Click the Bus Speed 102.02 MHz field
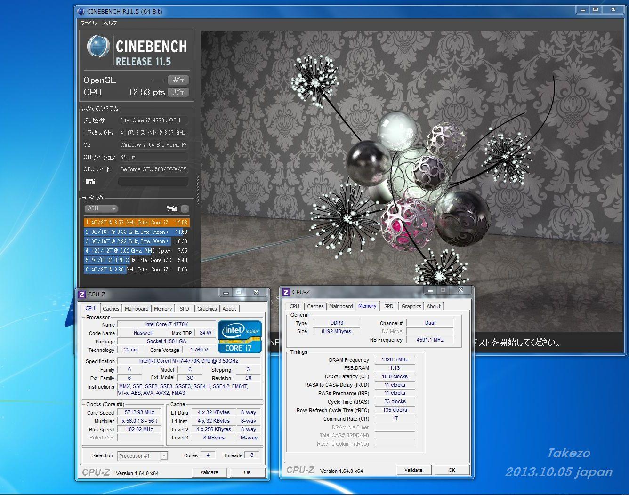Viewport: 629px width, 495px height. pyautogui.click(x=139, y=430)
